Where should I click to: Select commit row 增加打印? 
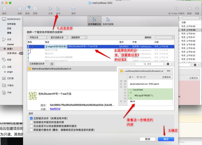(101, 54)
